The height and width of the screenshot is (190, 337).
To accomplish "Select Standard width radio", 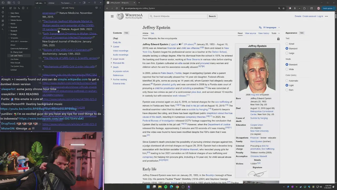I will click(287, 65).
